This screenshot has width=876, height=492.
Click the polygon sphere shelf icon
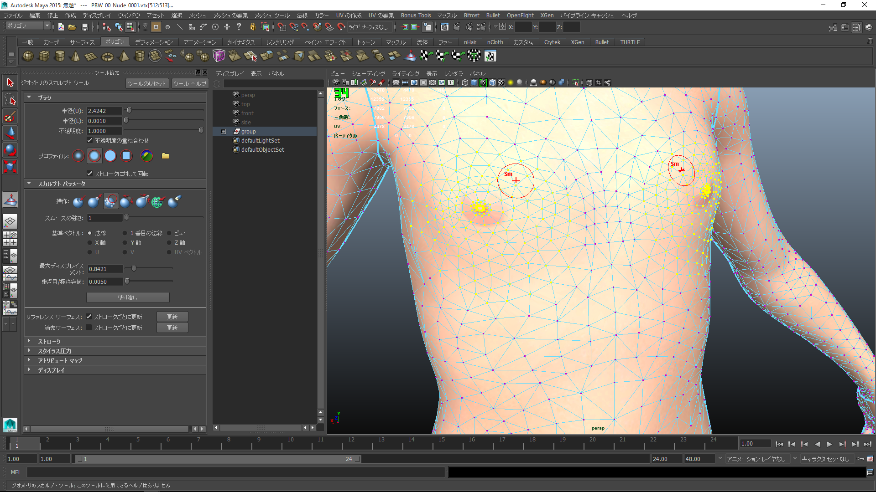pyautogui.click(x=28, y=56)
